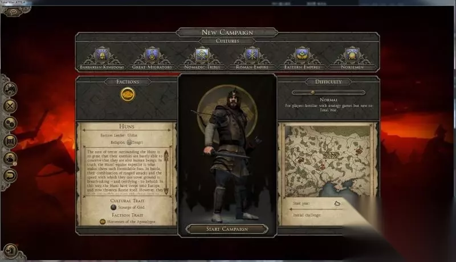
Task: Click Start Campaign button
Action: pos(227,229)
